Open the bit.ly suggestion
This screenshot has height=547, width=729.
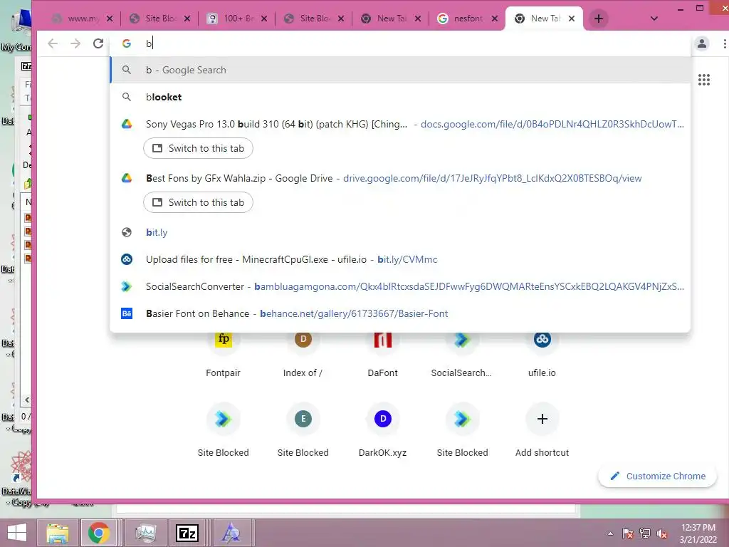pyautogui.click(x=400, y=232)
